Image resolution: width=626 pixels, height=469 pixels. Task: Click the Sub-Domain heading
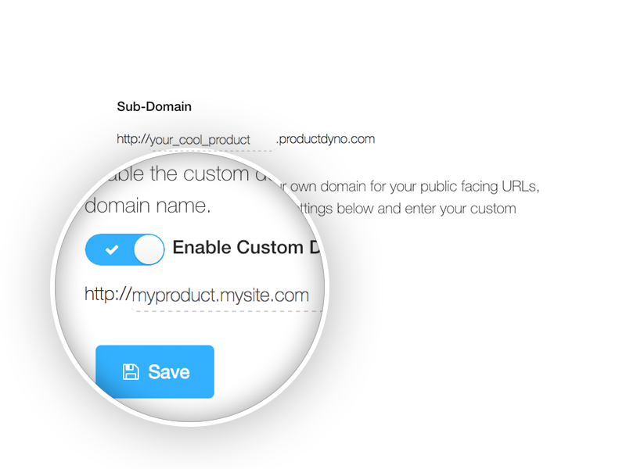[x=154, y=106]
